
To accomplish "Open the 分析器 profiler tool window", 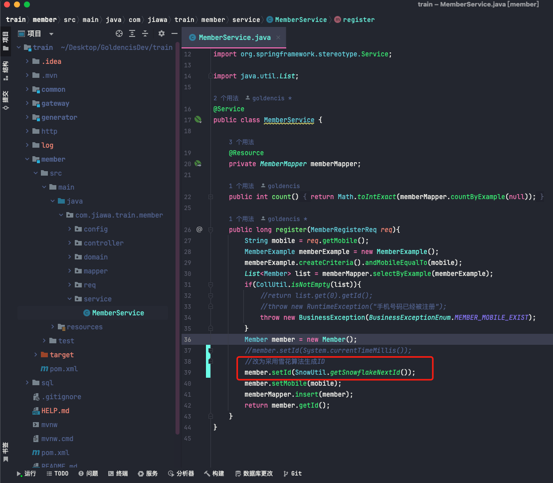I will [181, 474].
